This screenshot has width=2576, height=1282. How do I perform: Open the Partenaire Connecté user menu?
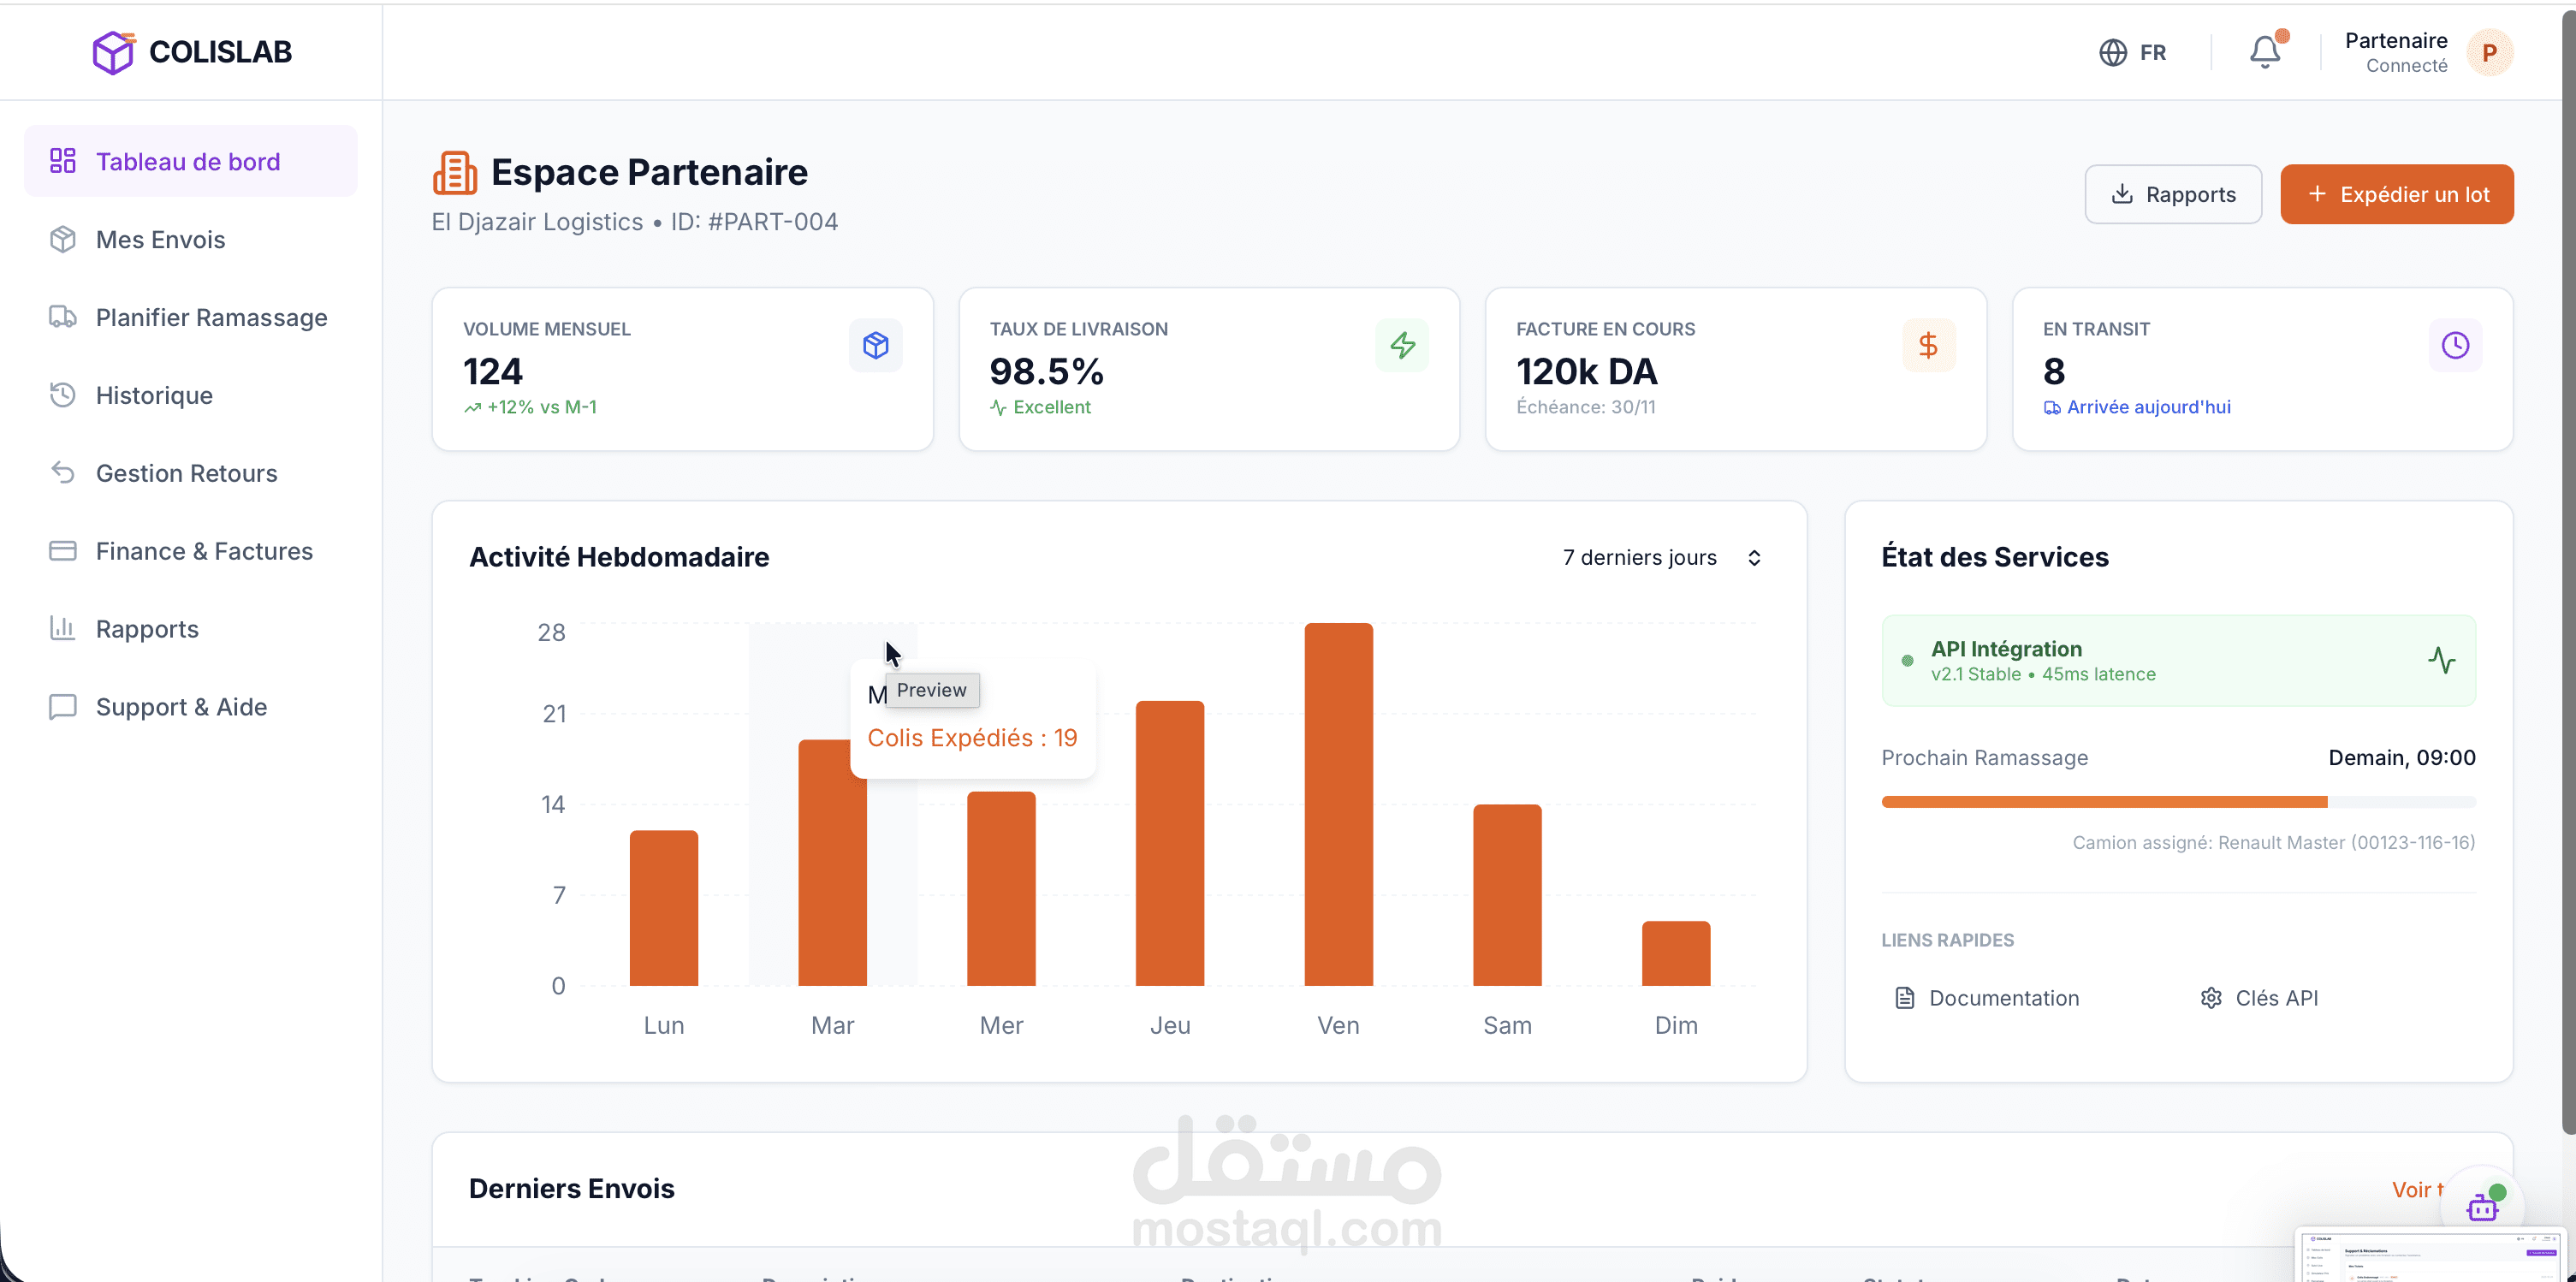(2396, 52)
